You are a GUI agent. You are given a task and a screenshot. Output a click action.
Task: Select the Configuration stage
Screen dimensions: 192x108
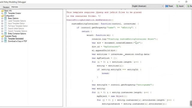click(x=9, y=16)
